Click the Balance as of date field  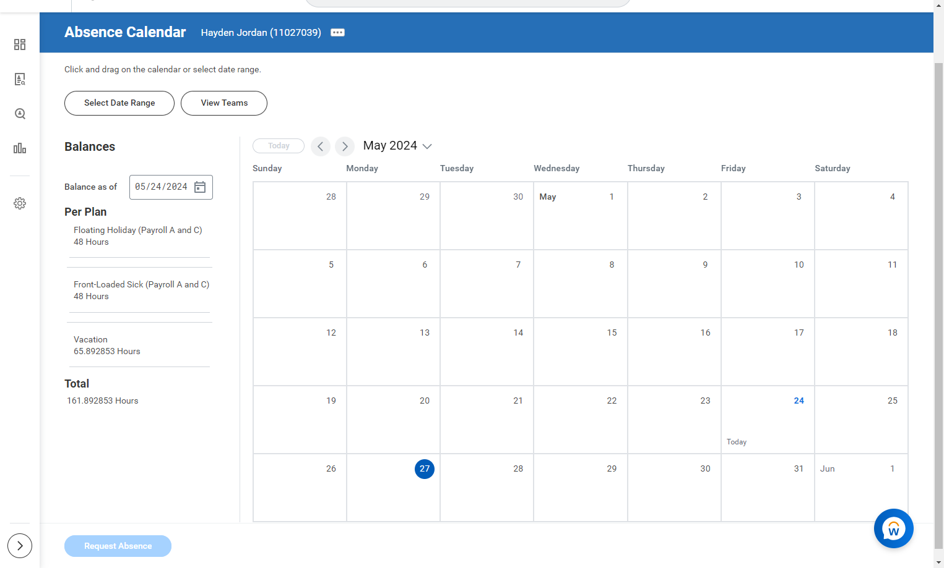pyautogui.click(x=171, y=187)
